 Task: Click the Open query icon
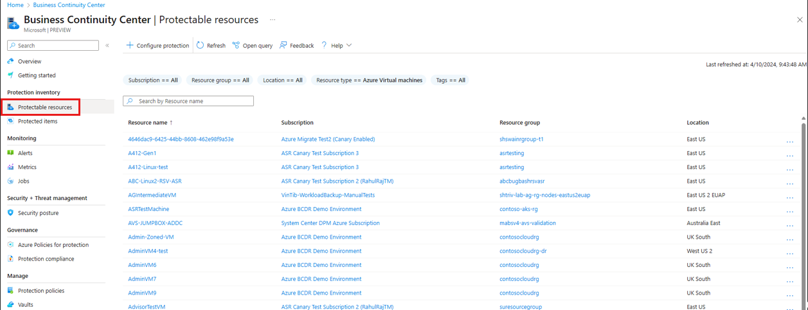pos(236,46)
